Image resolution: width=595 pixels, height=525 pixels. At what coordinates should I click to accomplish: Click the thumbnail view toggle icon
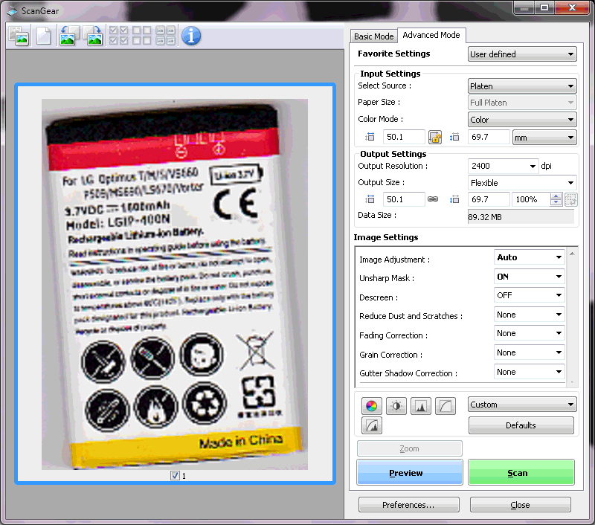coord(19,36)
